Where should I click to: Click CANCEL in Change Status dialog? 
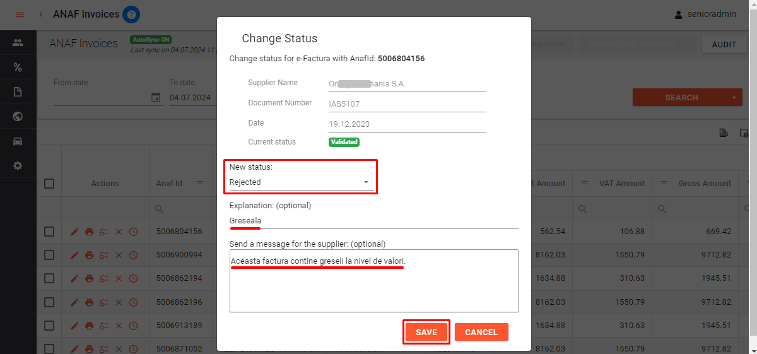point(481,332)
